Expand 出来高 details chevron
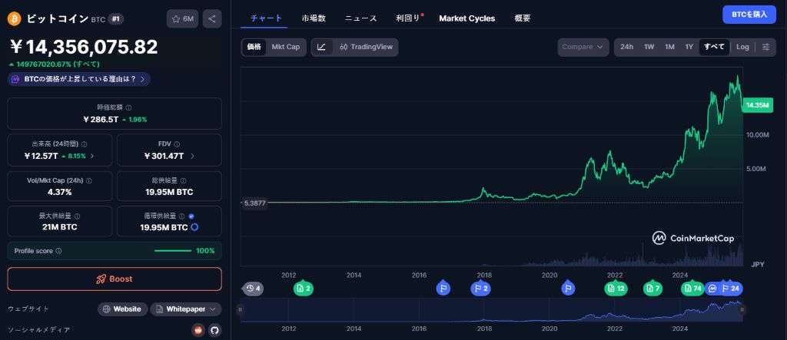The height and width of the screenshot is (340, 787). [92, 156]
